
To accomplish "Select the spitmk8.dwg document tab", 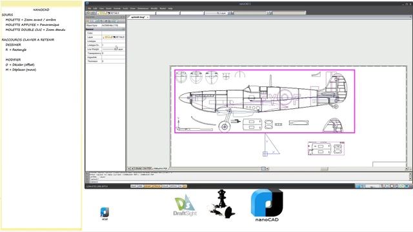I will point(138,17).
